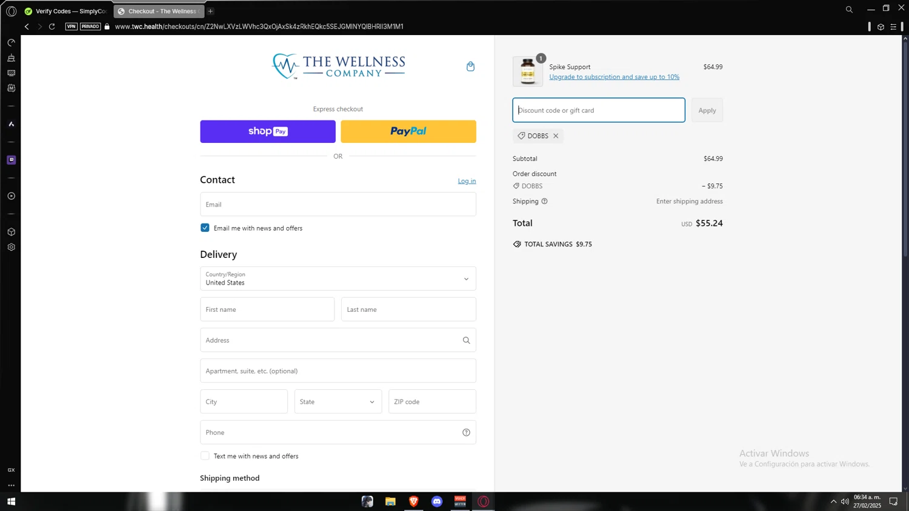Focus the Phone field

pos(338,432)
